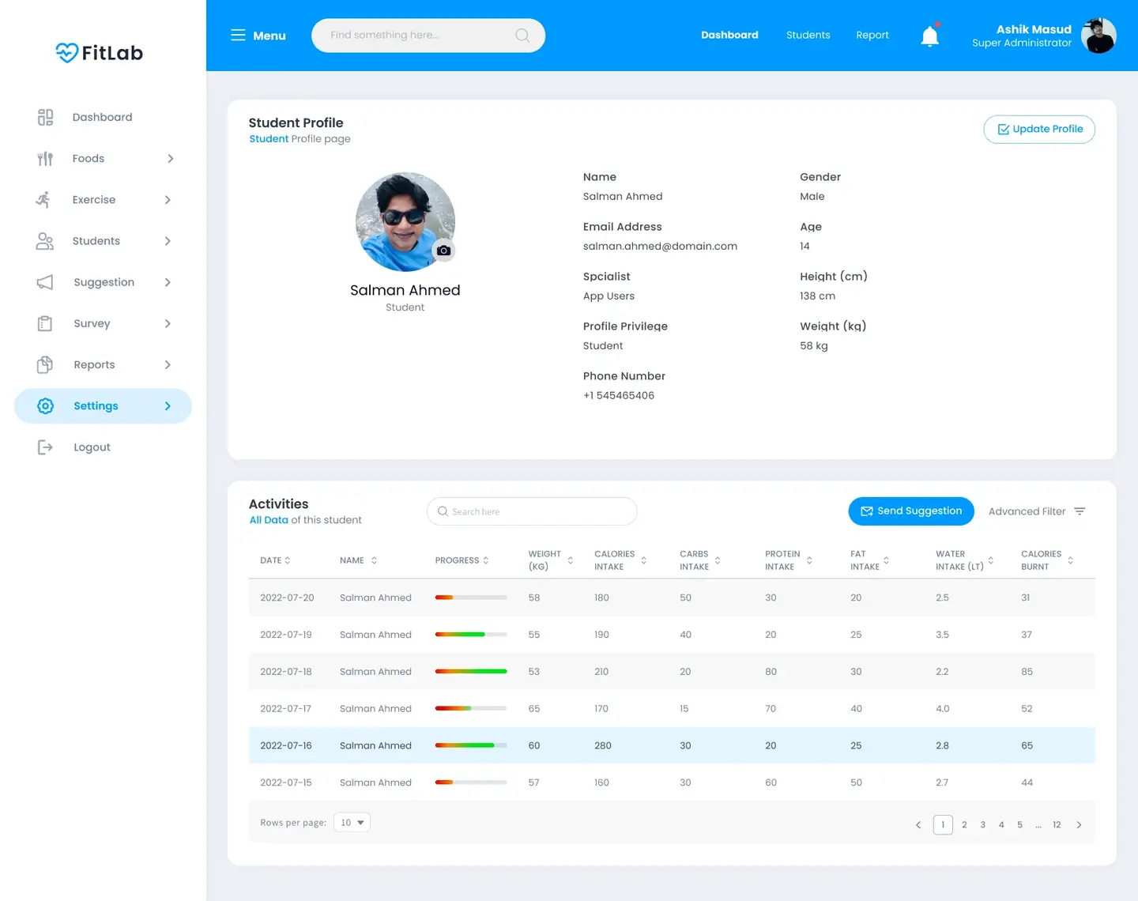Click the Dashboard sidebar icon
Image resolution: width=1138 pixels, height=901 pixels.
pos(45,117)
